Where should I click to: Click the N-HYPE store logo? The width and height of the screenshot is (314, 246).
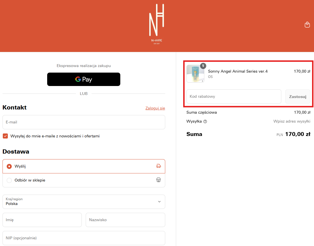[157, 24]
